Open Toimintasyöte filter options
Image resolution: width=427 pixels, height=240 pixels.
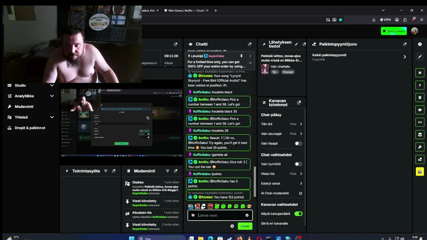click(106, 171)
